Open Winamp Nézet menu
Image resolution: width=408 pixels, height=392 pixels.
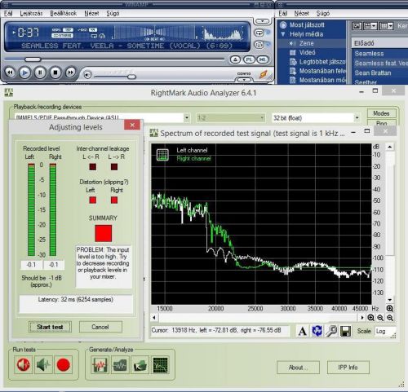coord(91,13)
